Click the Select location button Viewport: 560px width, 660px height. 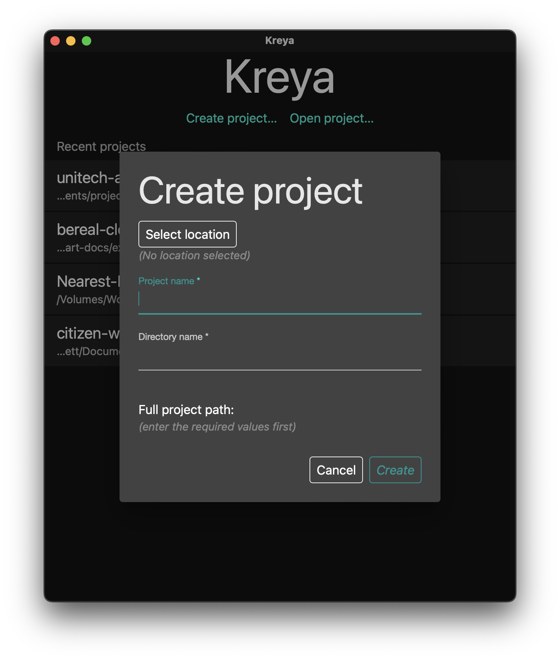pyautogui.click(x=187, y=234)
